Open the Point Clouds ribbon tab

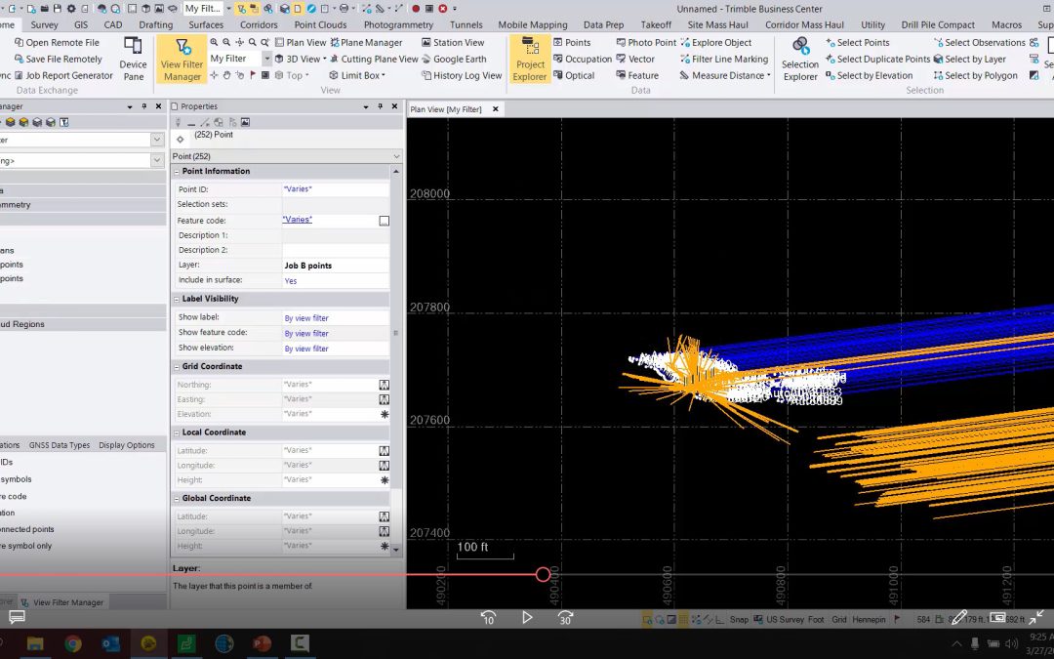coord(321,24)
